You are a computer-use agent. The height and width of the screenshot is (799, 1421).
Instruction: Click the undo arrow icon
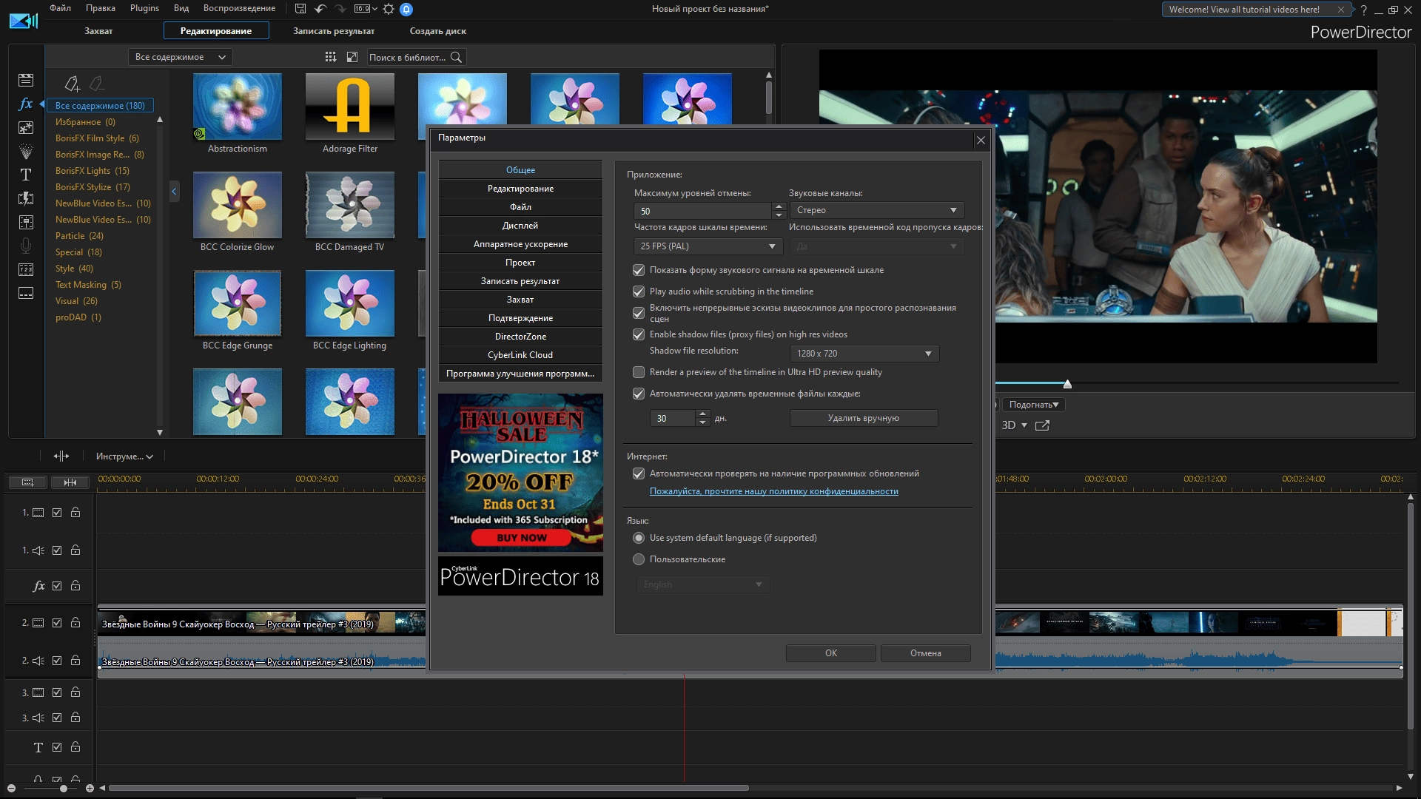click(x=320, y=9)
